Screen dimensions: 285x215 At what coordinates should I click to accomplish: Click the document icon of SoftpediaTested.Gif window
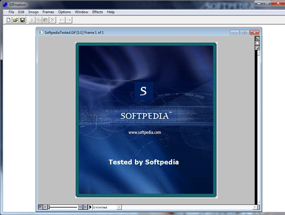coord(41,32)
